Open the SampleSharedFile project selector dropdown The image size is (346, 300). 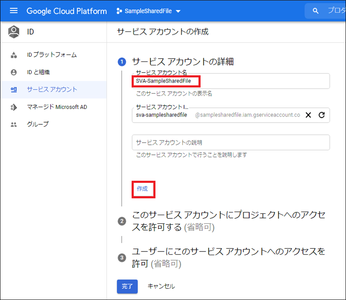click(148, 11)
